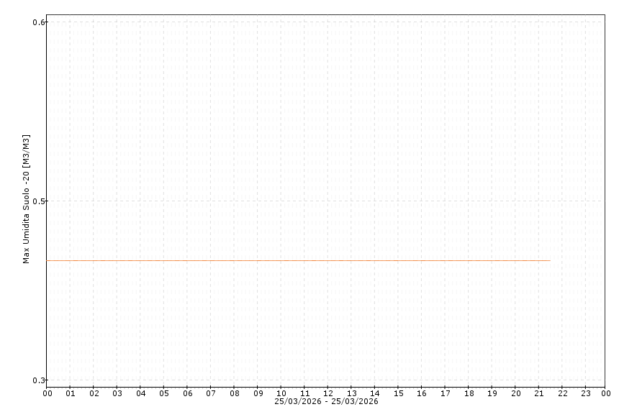Screen dimensions: 619x412
Task: Click the 20 hour tick label
Action: [x=515, y=393]
